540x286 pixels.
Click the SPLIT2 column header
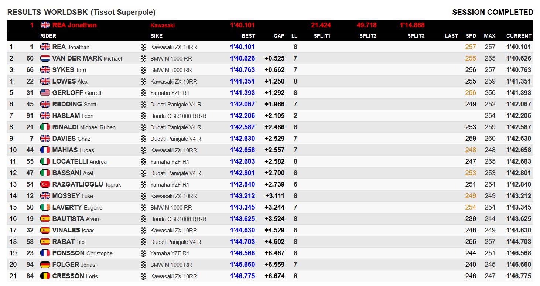pos(368,36)
